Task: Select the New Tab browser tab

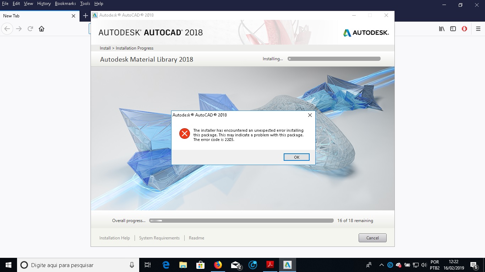Action: (36, 16)
